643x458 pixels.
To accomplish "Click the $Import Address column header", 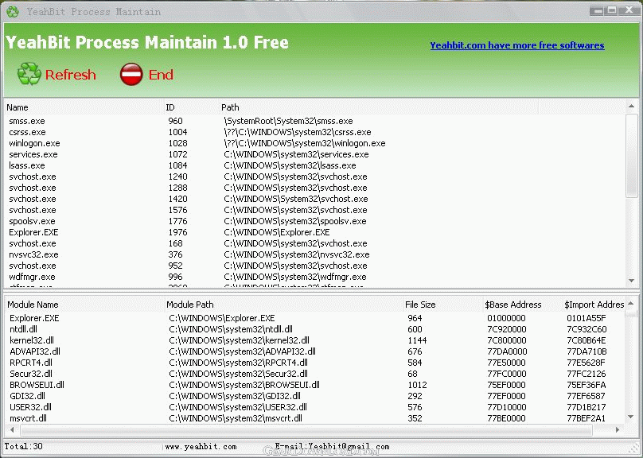I will click(594, 305).
